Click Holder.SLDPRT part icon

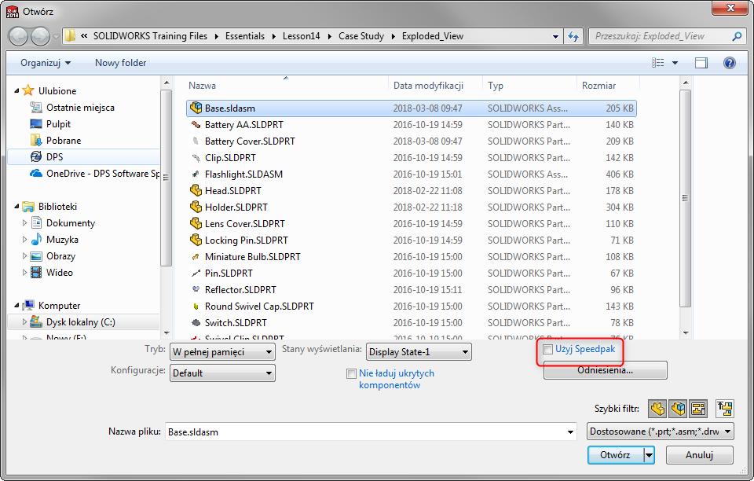click(x=196, y=207)
